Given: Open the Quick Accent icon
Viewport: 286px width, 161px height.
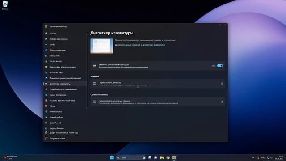Looking at the screenshot, I should [46, 123].
